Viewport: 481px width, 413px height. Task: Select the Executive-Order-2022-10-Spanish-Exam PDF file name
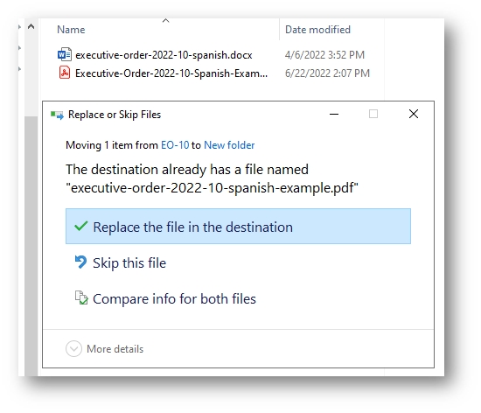click(x=171, y=73)
